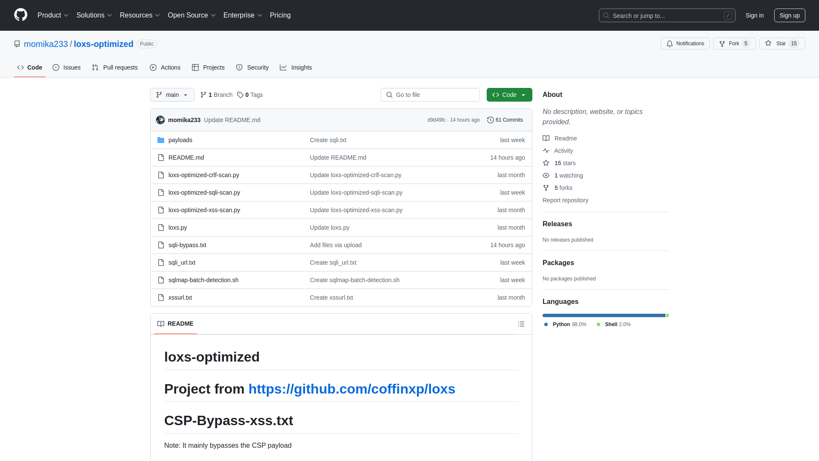819x461 pixels.
Task: Open the Packages heading link
Action: (558, 263)
